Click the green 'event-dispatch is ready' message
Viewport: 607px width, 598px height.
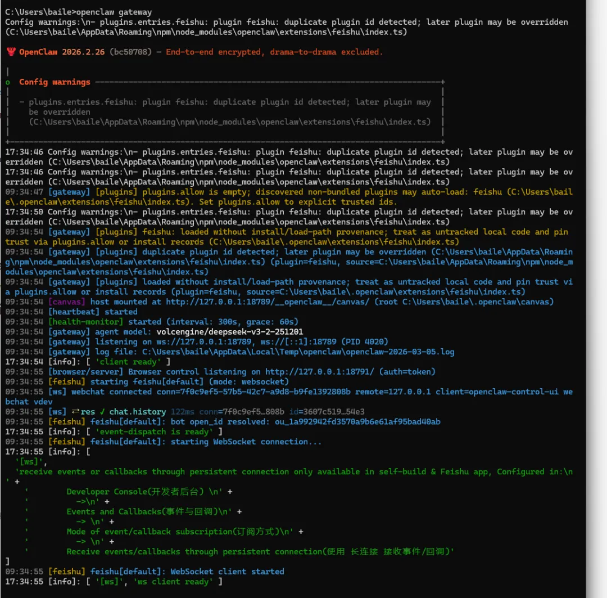[154, 431]
